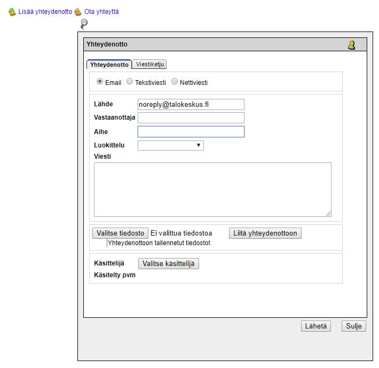The height and width of the screenshot is (368, 379).
Task: Click into the Aihe subject field
Action: click(x=191, y=132)
